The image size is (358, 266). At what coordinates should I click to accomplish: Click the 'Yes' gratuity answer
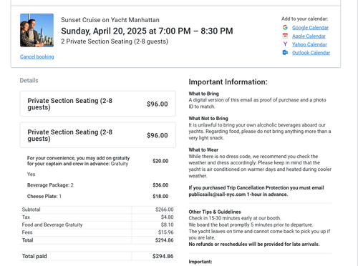(x=31, y=174)
